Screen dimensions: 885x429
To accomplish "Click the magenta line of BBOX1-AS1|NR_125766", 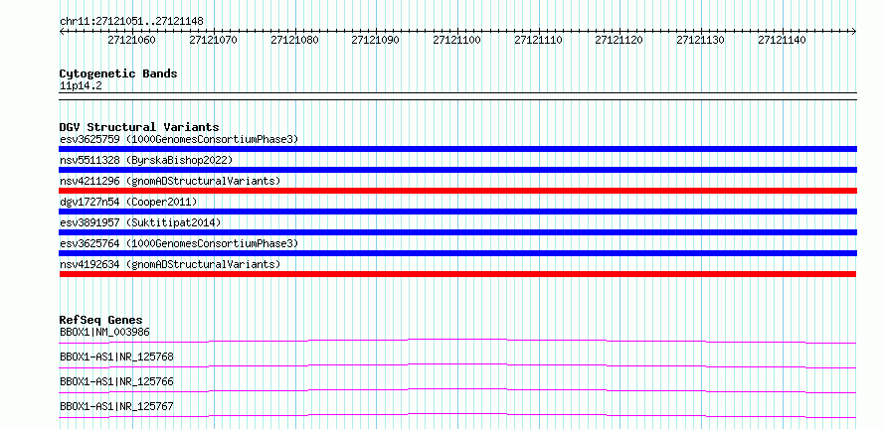I will pos(457,390).
